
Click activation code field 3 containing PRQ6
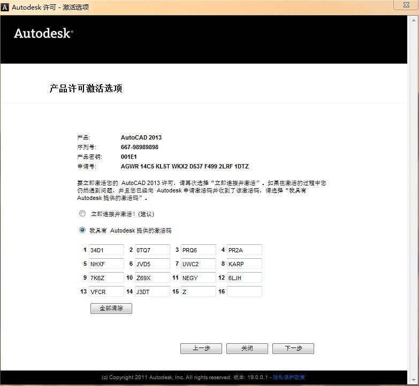tap(199, 250)
